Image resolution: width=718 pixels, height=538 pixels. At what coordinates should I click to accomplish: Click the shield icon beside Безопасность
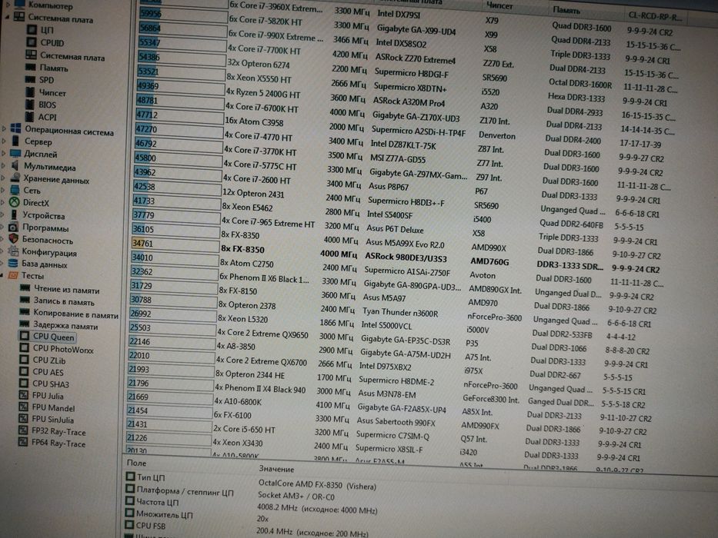pyautogui.click(x=14, y=239)
